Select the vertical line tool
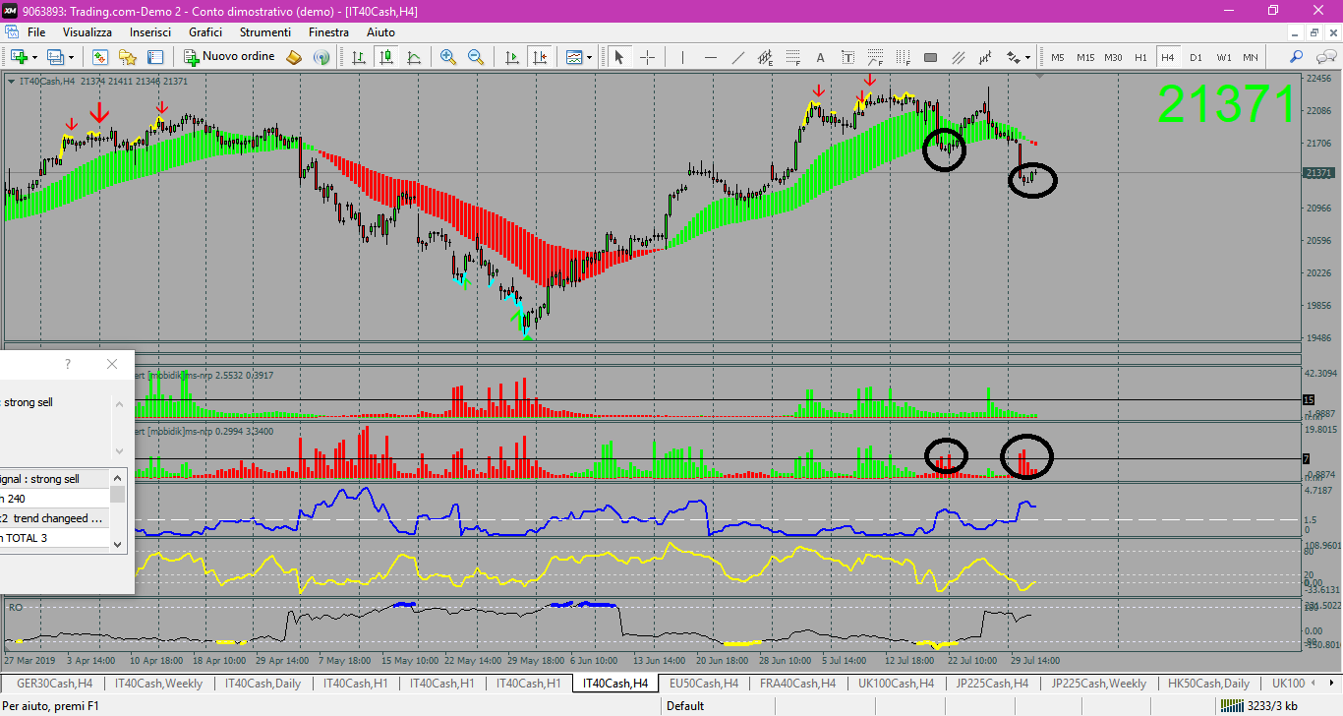The image size is (1343, 716). (x=682, y=57)
